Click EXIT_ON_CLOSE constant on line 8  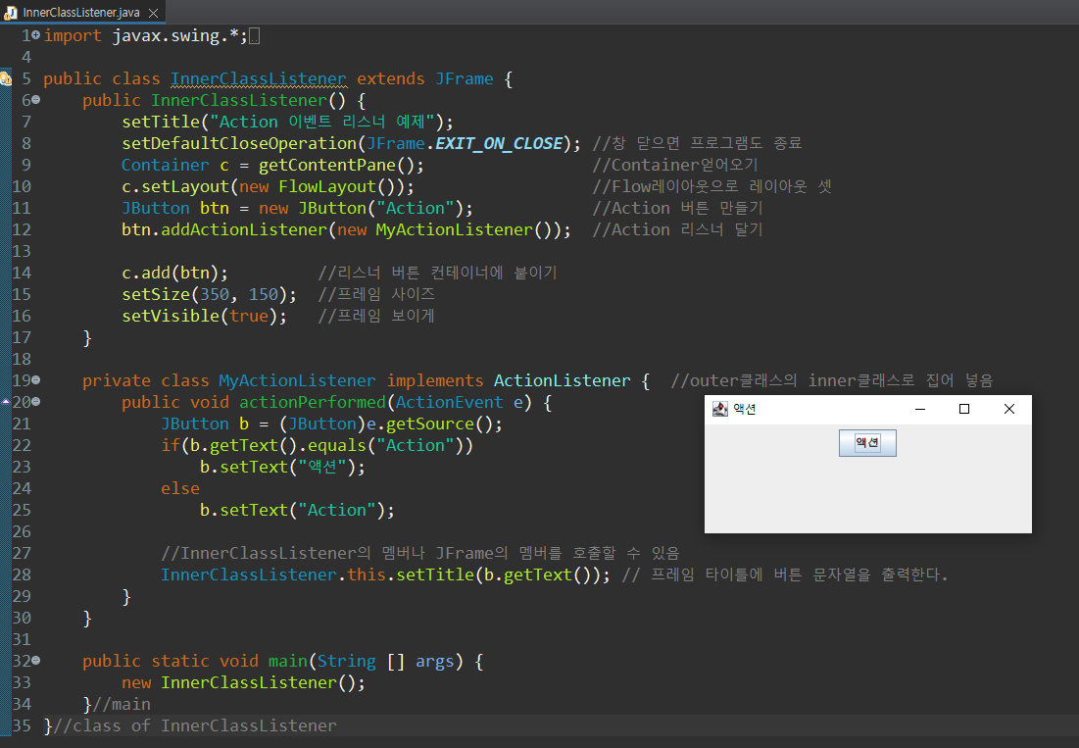[x=499, y=144]
